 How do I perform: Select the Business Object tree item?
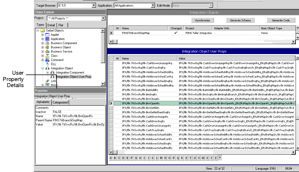(x=61, y=47)
